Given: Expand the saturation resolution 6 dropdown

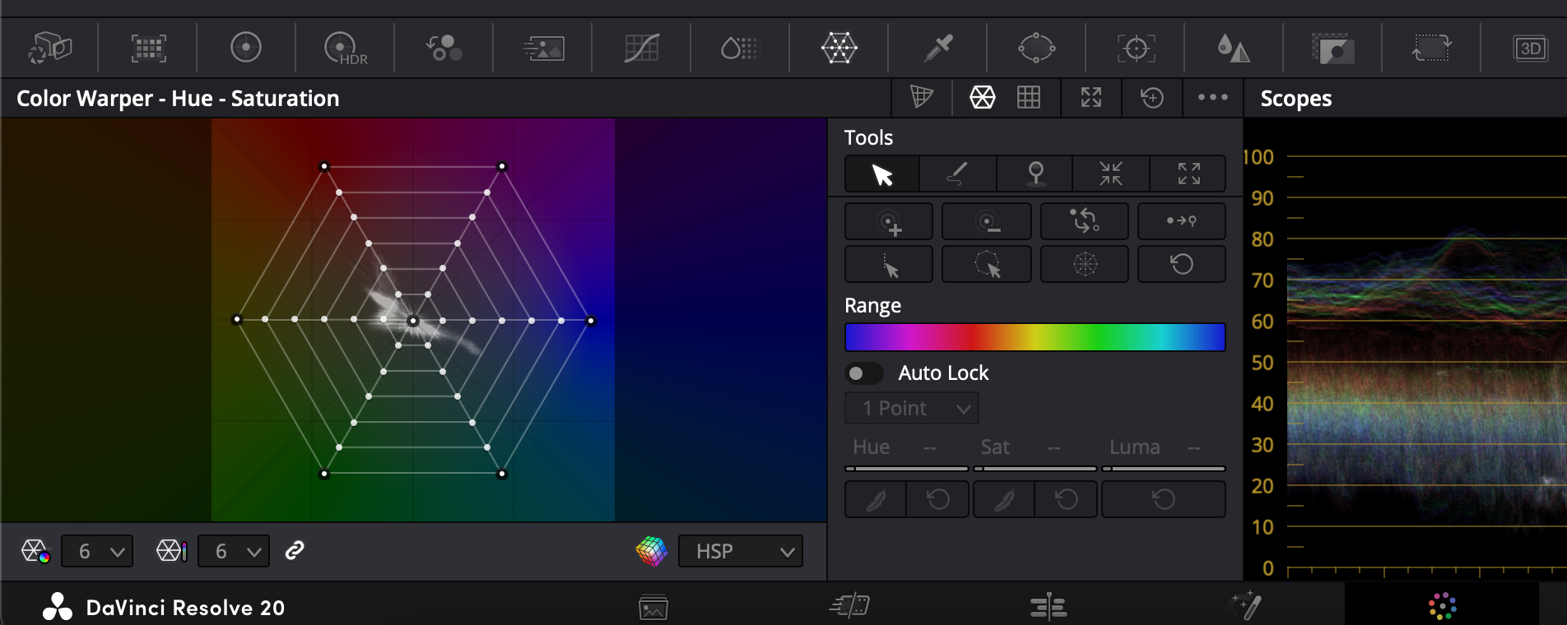Looking at the screenshot, I should coord(234,551).
